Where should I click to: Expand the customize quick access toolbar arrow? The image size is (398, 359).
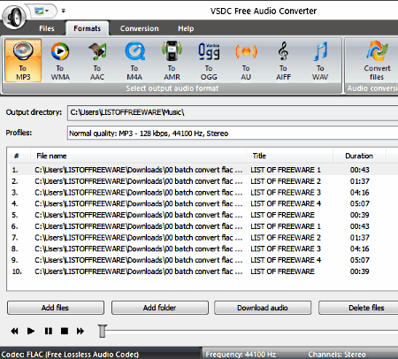click(63, 11)
